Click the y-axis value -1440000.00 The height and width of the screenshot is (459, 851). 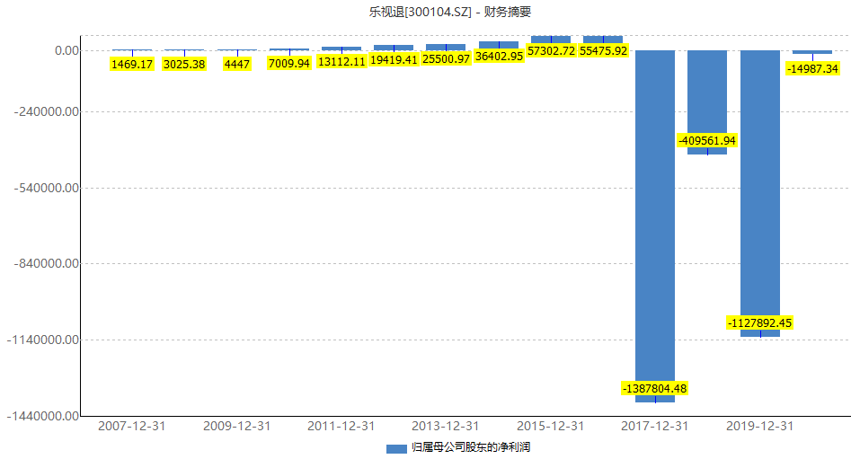43,416
